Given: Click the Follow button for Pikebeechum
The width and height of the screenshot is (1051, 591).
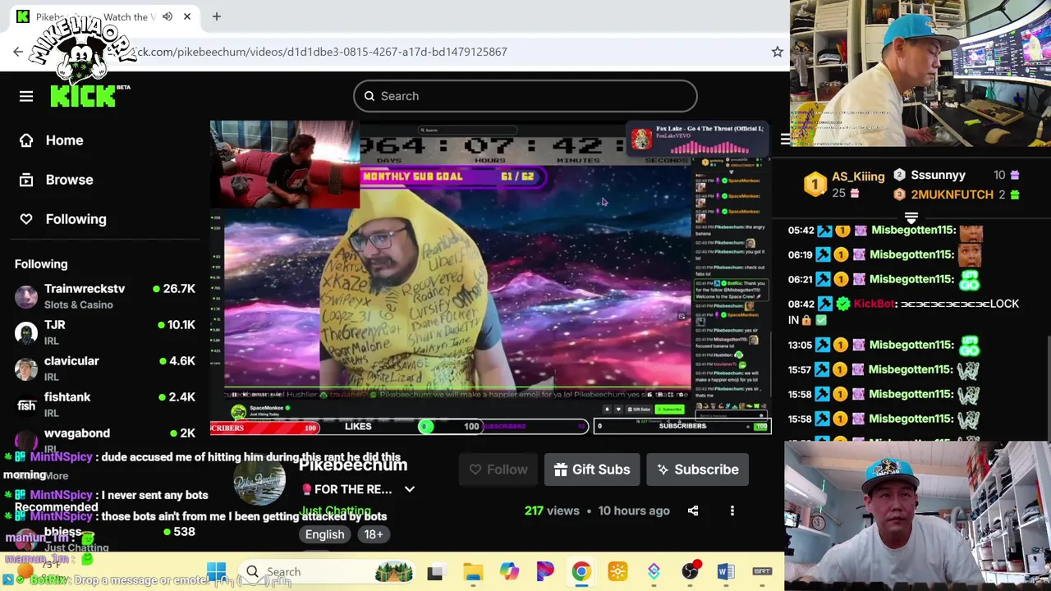Looking at the screenshot, I should (498, 470).
